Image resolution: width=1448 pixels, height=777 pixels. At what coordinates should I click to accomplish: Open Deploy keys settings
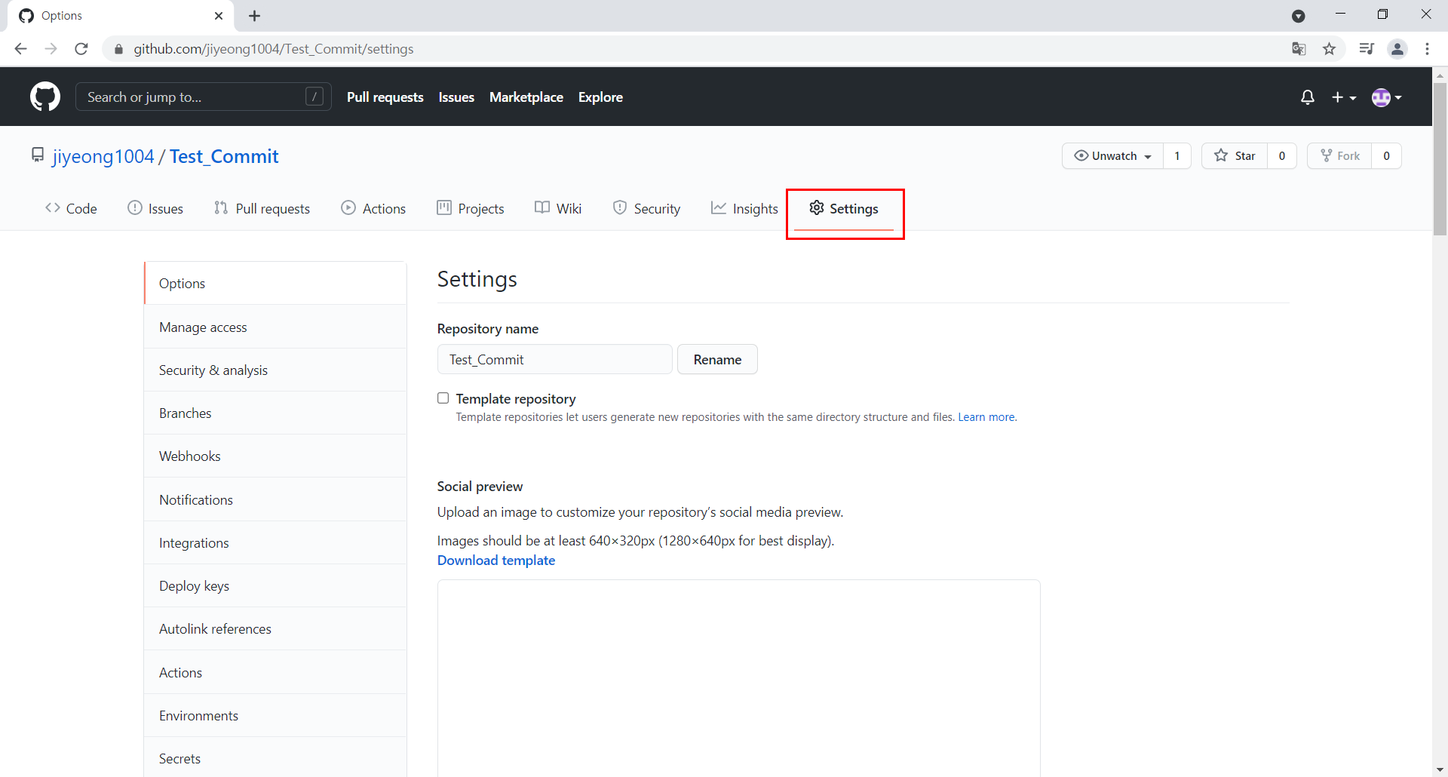275,586
